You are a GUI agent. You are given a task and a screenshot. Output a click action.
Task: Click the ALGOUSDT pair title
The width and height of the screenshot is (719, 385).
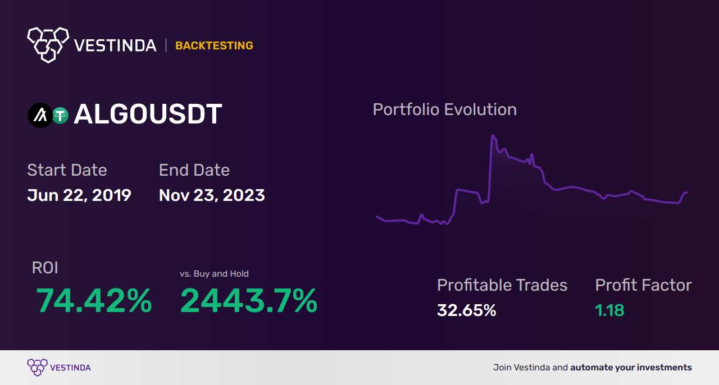click(x=148, y=114)
